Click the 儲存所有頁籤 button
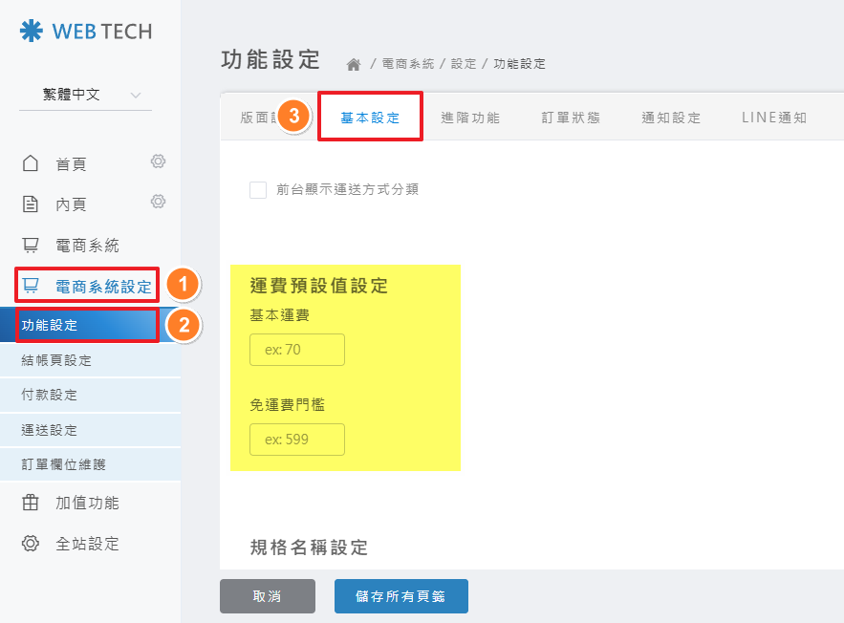This screenshot has width=844, height=623. point(400,596)
